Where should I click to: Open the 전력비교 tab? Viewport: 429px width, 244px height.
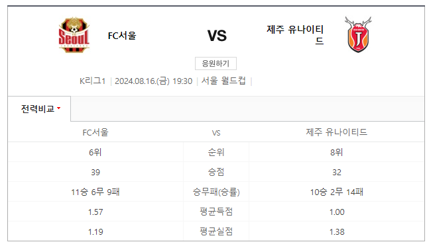click(39, 108)
